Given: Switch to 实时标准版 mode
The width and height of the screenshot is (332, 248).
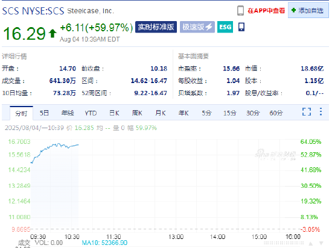Looking at the screenshot, I should [x=156, y=27].
